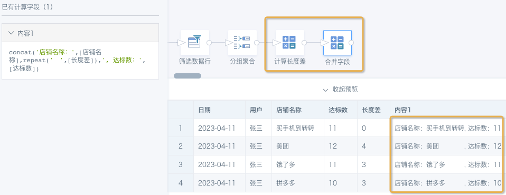Open the 计算长度差 calculation node
Image resolution: width=506 pixels, height=195 pixels.
pos(290,43)
